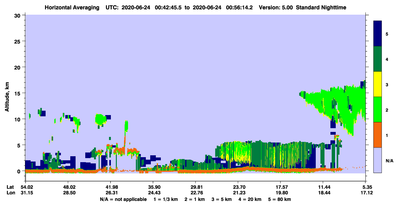Viewport: 406px width, 208px height.
Task: Click legend text '5 = 80 km'
Action: pyautogui.click(x=280, y=199)
